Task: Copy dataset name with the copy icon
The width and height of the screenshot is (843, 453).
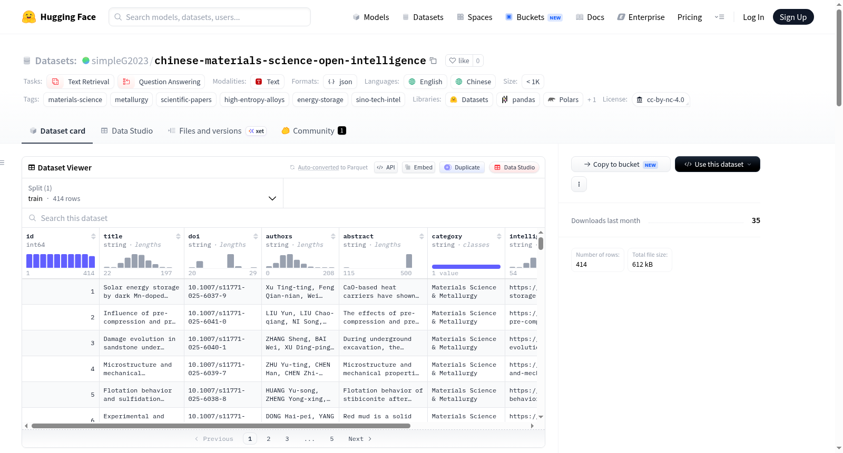Action: [433, 61]
